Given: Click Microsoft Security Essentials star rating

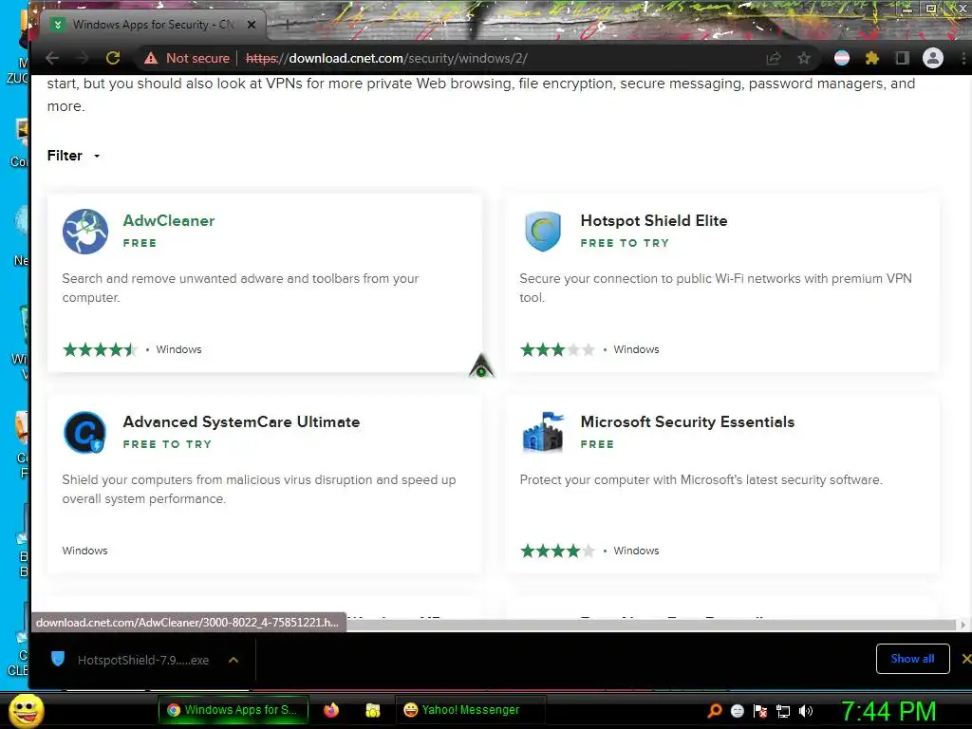Looking at the screenshot, I should coord(557,551).
